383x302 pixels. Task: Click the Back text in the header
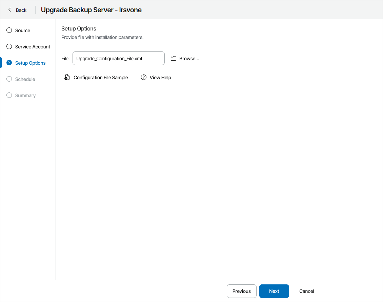[21, 10]
